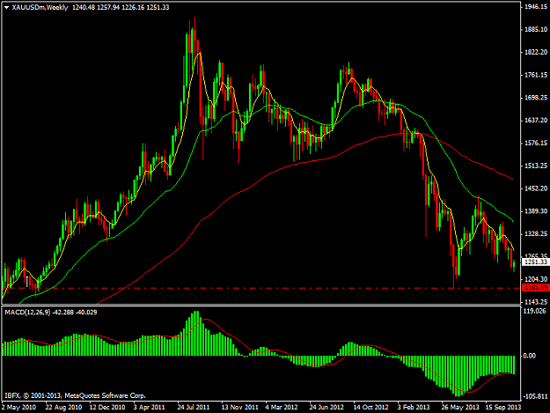The image size is (550, 413).
Task: Select the 22 Aug 2010 date label
Action: [x=64, y=408]
